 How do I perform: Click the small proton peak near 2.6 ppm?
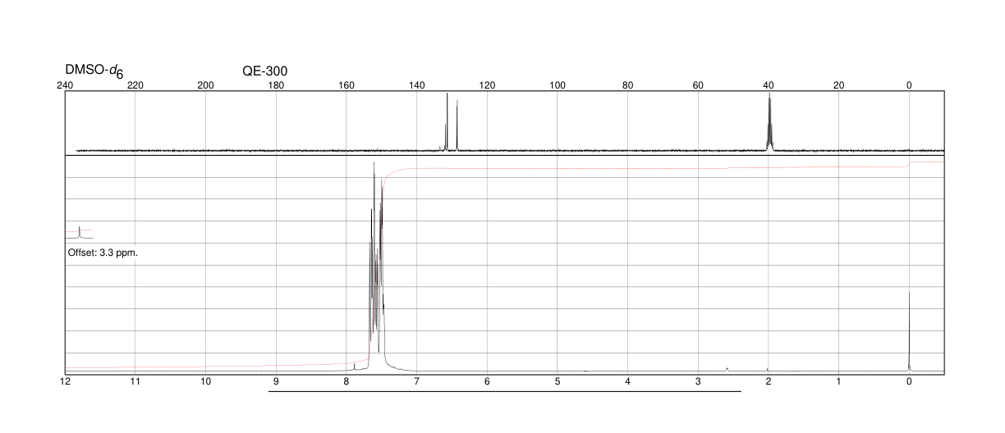[727, 368]
